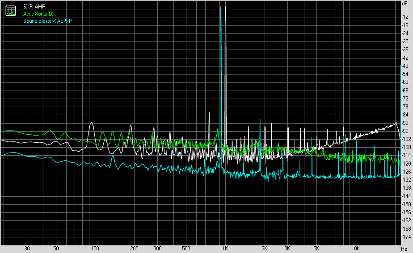413x253 pixels.
Task: Click the 30 frequency axis label
Action: (27, 248)
